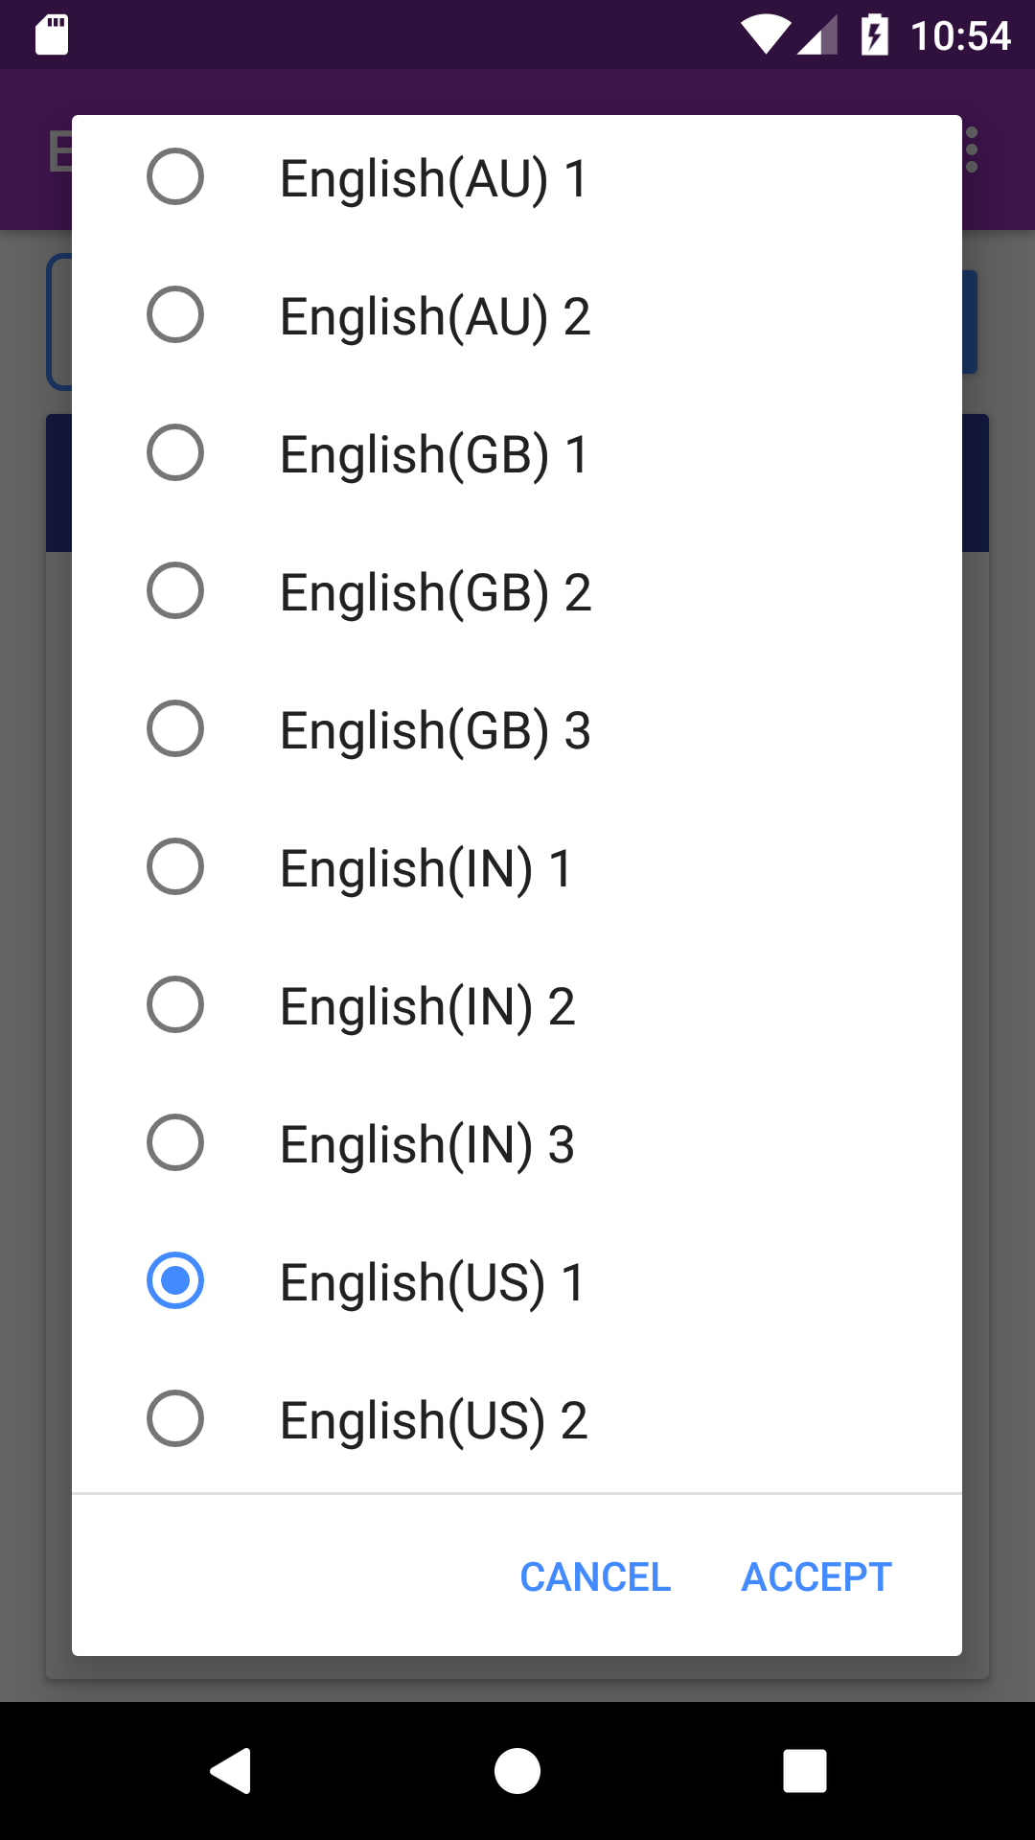
Task: Tap the cellular signal icon
Action: click(817, 34)
